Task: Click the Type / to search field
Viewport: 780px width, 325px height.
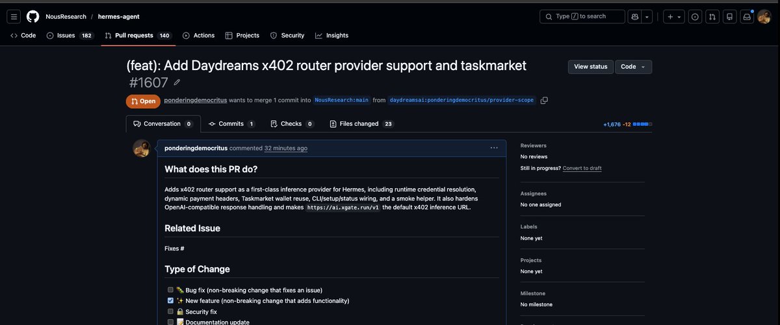Action: 582,17
